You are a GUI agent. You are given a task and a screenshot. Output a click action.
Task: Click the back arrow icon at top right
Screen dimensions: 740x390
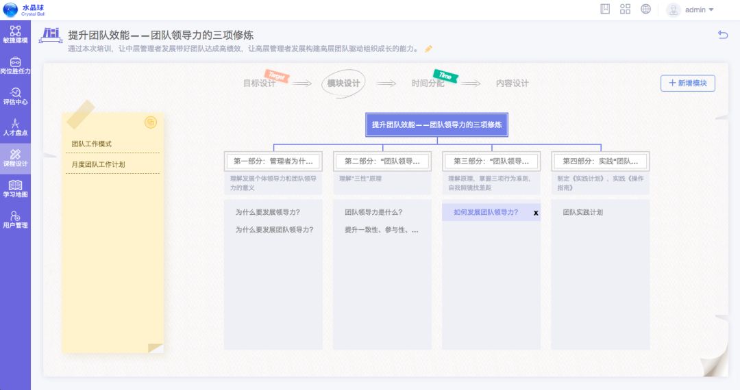tap(722, 35)
